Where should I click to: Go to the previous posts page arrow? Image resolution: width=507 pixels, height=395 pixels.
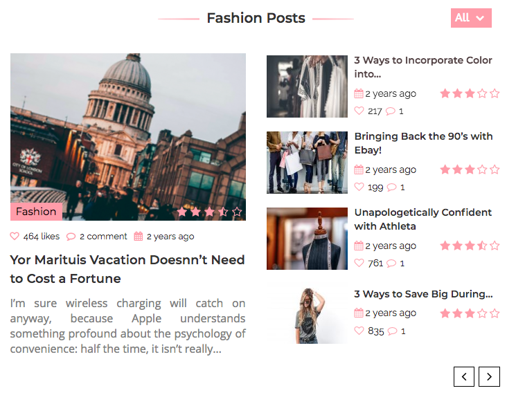(x=464, y=376)
